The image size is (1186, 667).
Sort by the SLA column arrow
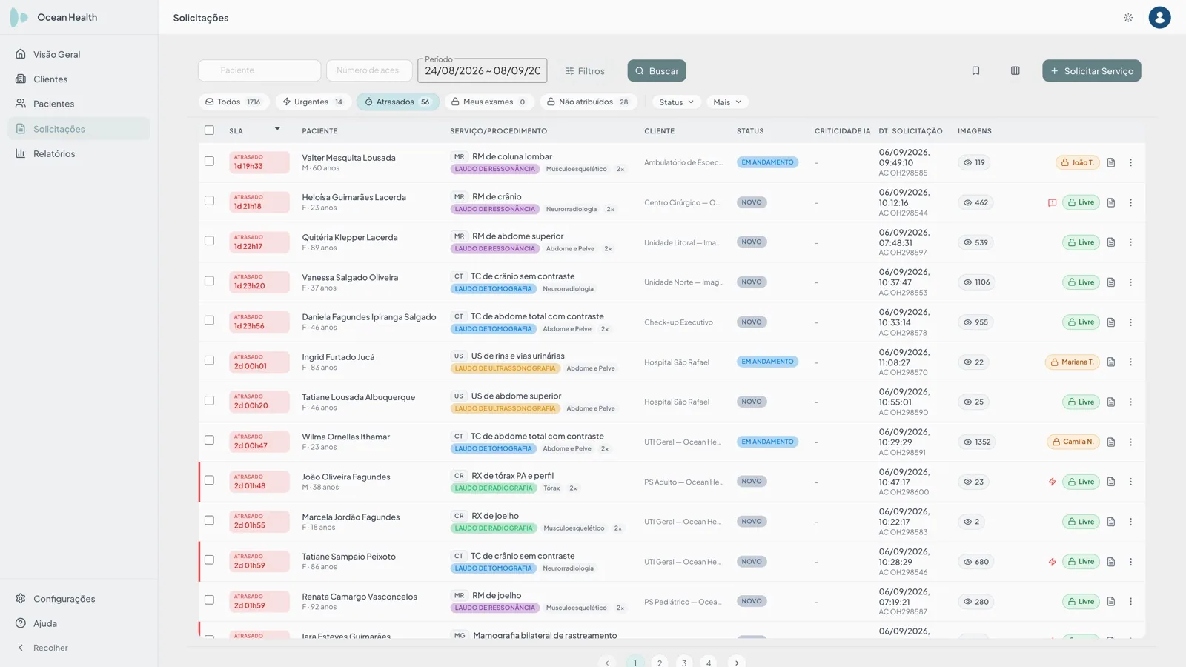click(277, 129)
